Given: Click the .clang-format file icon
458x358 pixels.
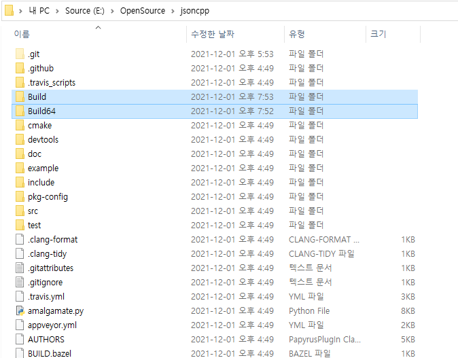Looking at the screenshot, I should point(20,239).
